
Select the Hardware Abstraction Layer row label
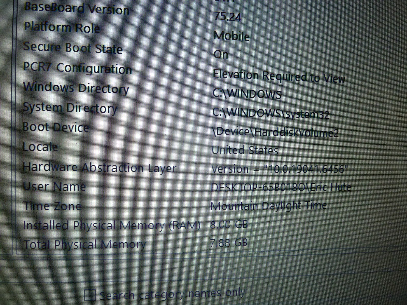pos(99,168)
